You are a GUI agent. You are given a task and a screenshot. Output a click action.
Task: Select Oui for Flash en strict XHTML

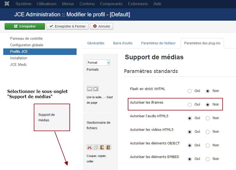[x=190, y=91]
